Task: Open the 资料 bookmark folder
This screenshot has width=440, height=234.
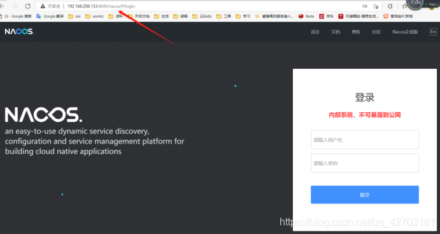Action: point(116,17)
